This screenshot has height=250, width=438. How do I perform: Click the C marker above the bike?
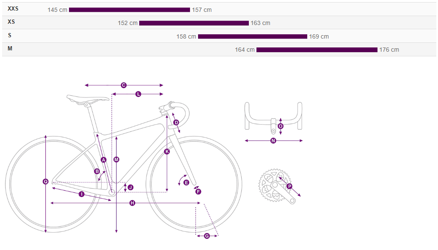[124, 85]
